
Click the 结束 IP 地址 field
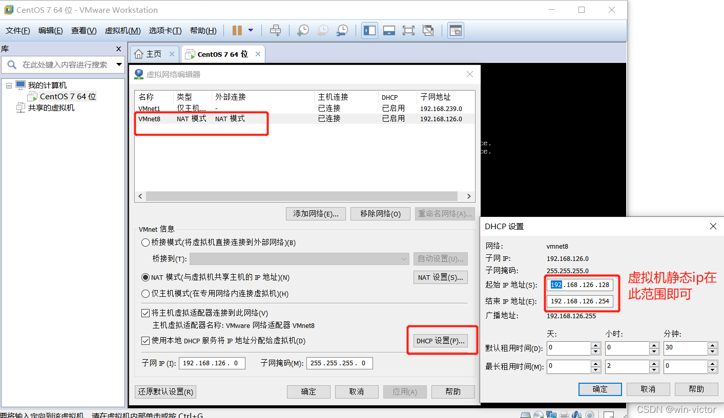coord(580,301)
